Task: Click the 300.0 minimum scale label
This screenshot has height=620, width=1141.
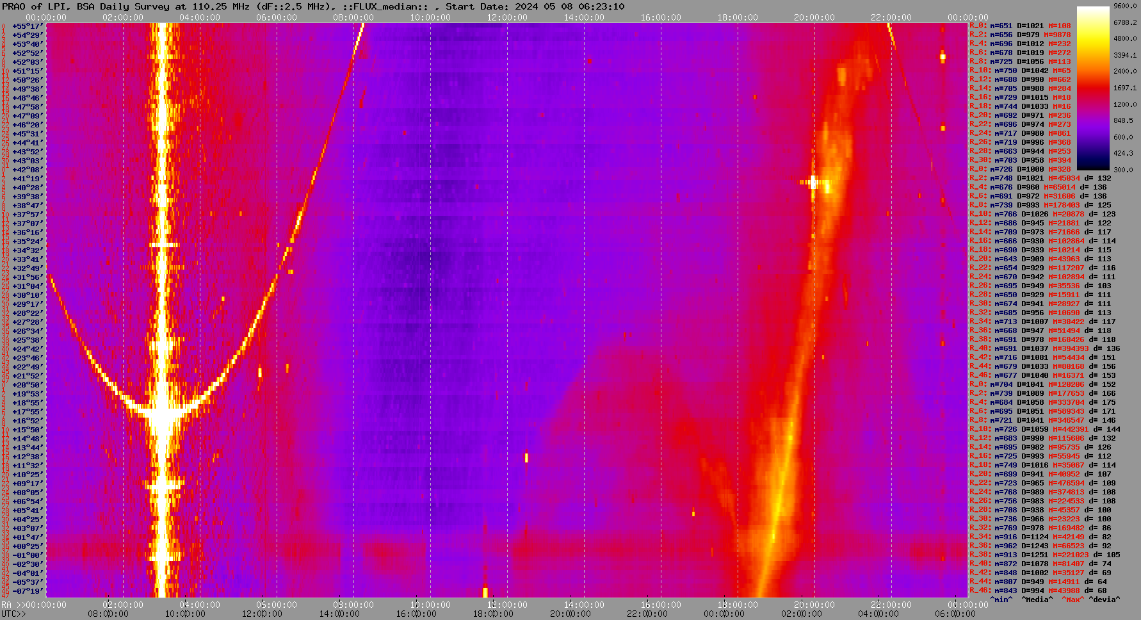Action: (1123, 170)
